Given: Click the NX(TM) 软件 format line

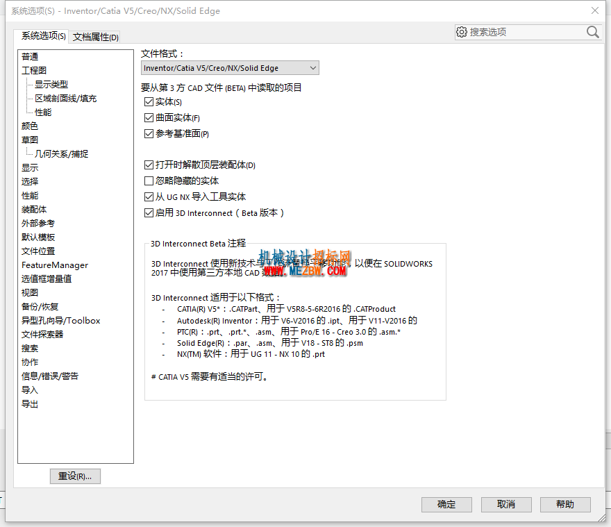Looking at the screenshot, I should point(251,354).
